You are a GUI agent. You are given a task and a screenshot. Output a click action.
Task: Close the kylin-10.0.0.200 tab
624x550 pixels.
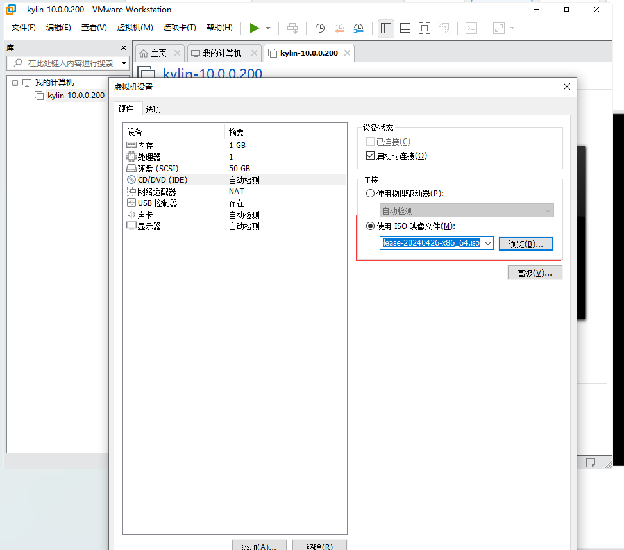pyautogui.click(x=347, y=53)
